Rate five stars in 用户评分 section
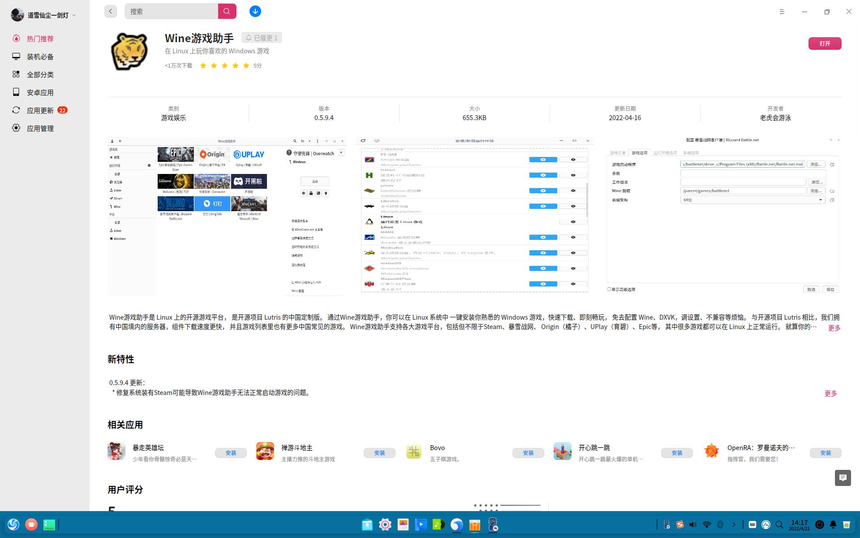Screen dimensions: 860x538 click(x=497, y=505)
